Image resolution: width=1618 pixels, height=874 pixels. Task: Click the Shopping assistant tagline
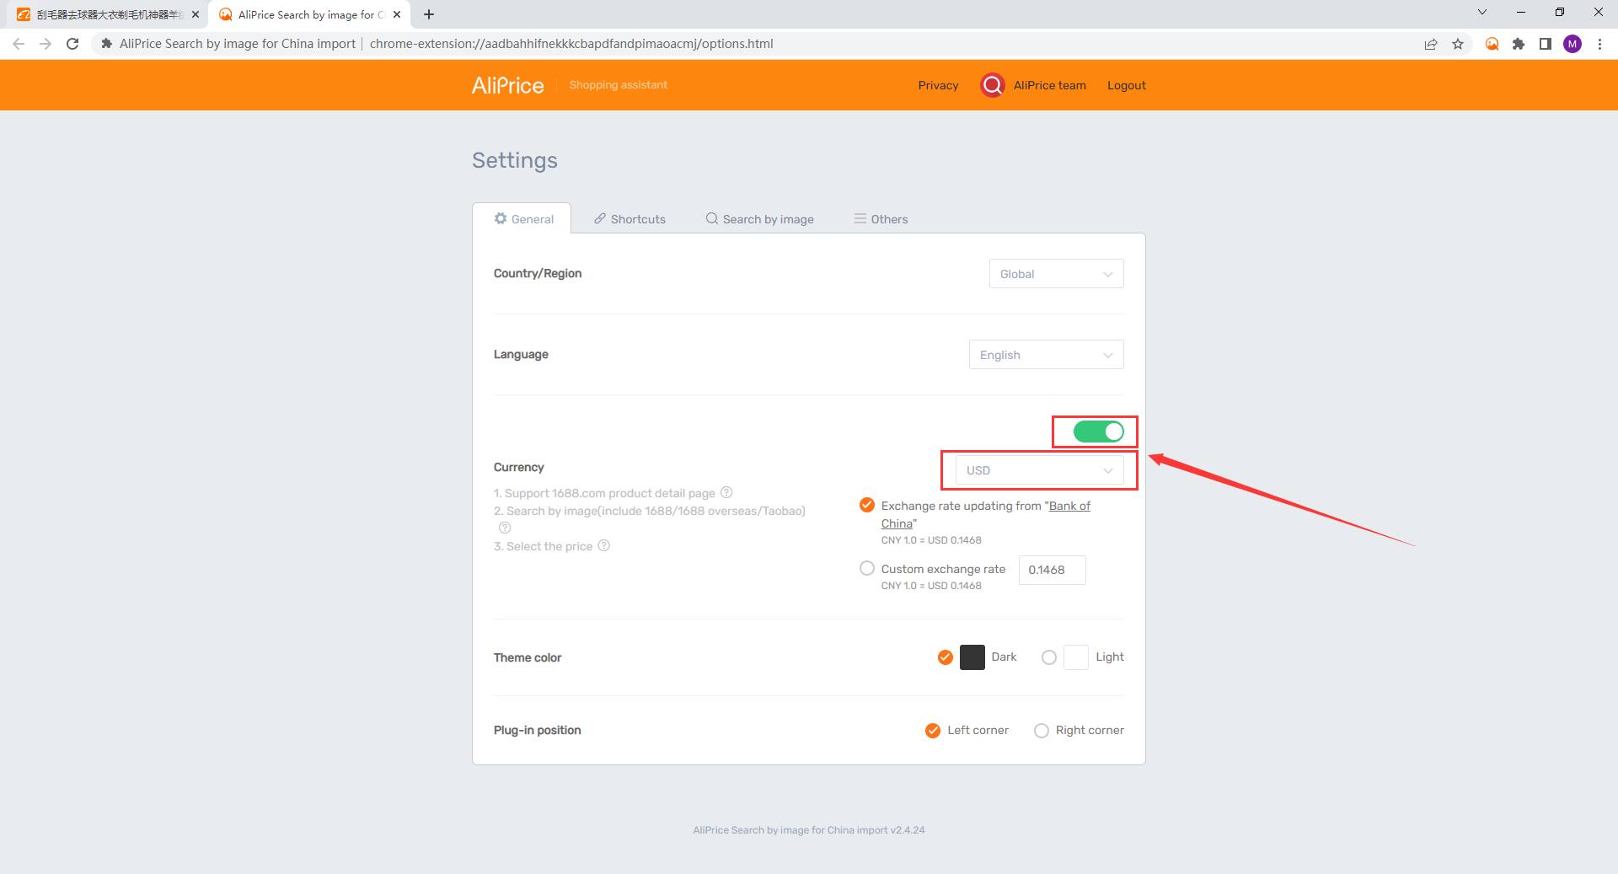pyautogui.click(x=618, y=85)
